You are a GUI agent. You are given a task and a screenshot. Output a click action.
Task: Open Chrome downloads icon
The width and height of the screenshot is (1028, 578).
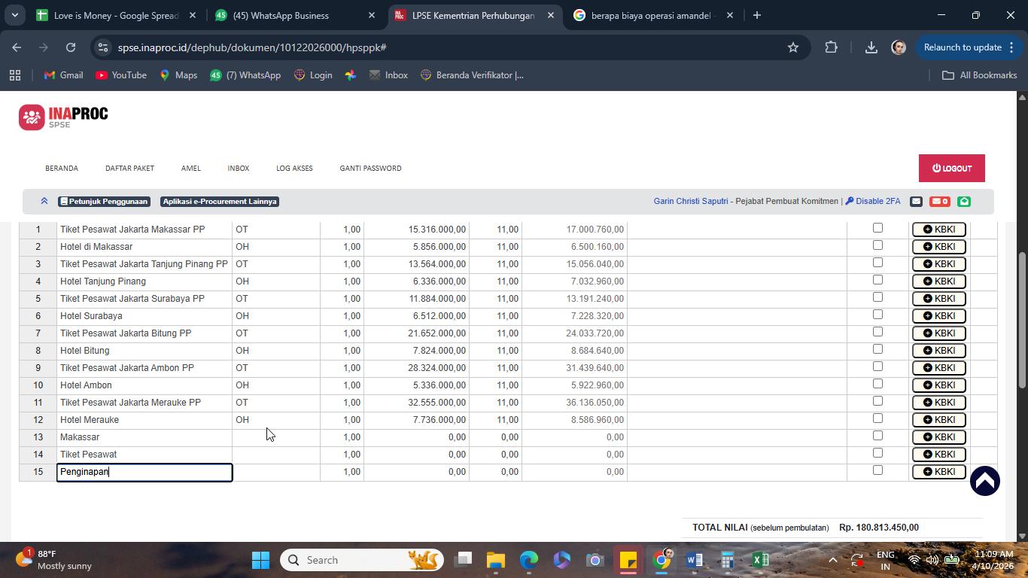[x=871, y=47]
